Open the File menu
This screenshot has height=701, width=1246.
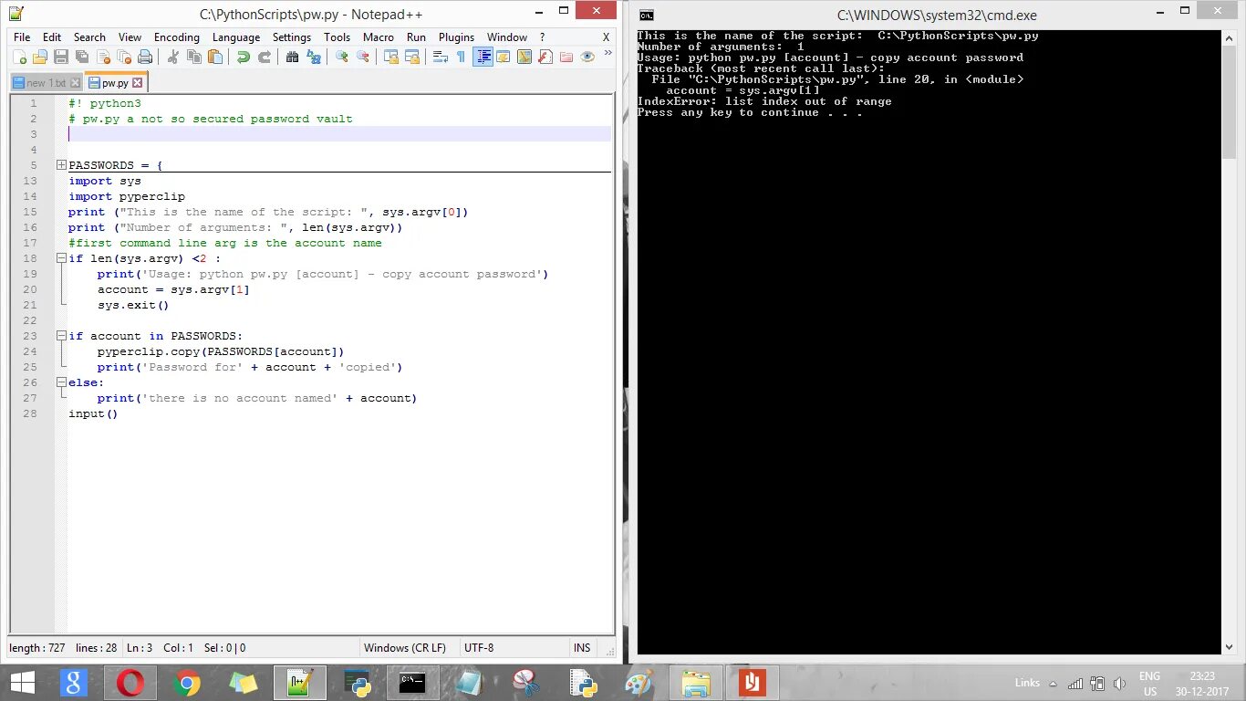click(x=22, y=37)
